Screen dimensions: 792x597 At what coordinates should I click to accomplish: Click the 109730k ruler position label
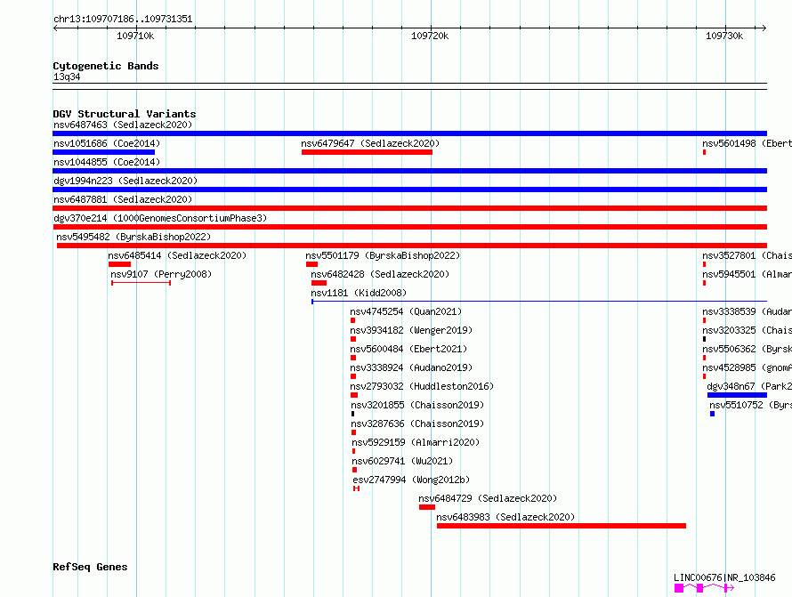(724, 36)
